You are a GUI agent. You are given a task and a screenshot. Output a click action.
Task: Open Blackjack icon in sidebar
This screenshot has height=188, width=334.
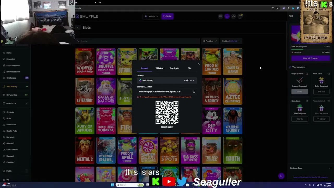4,137
